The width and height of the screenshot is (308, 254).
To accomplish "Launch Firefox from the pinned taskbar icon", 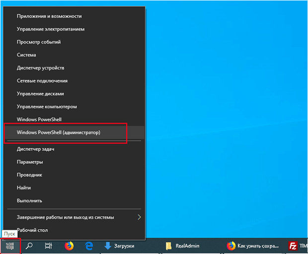I will (69, 246).
